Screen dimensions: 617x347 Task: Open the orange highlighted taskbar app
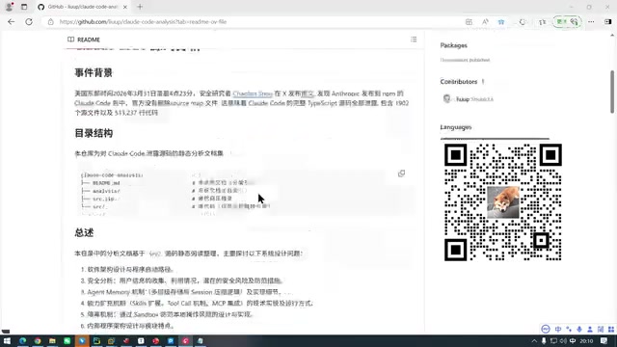pos(82,340)
